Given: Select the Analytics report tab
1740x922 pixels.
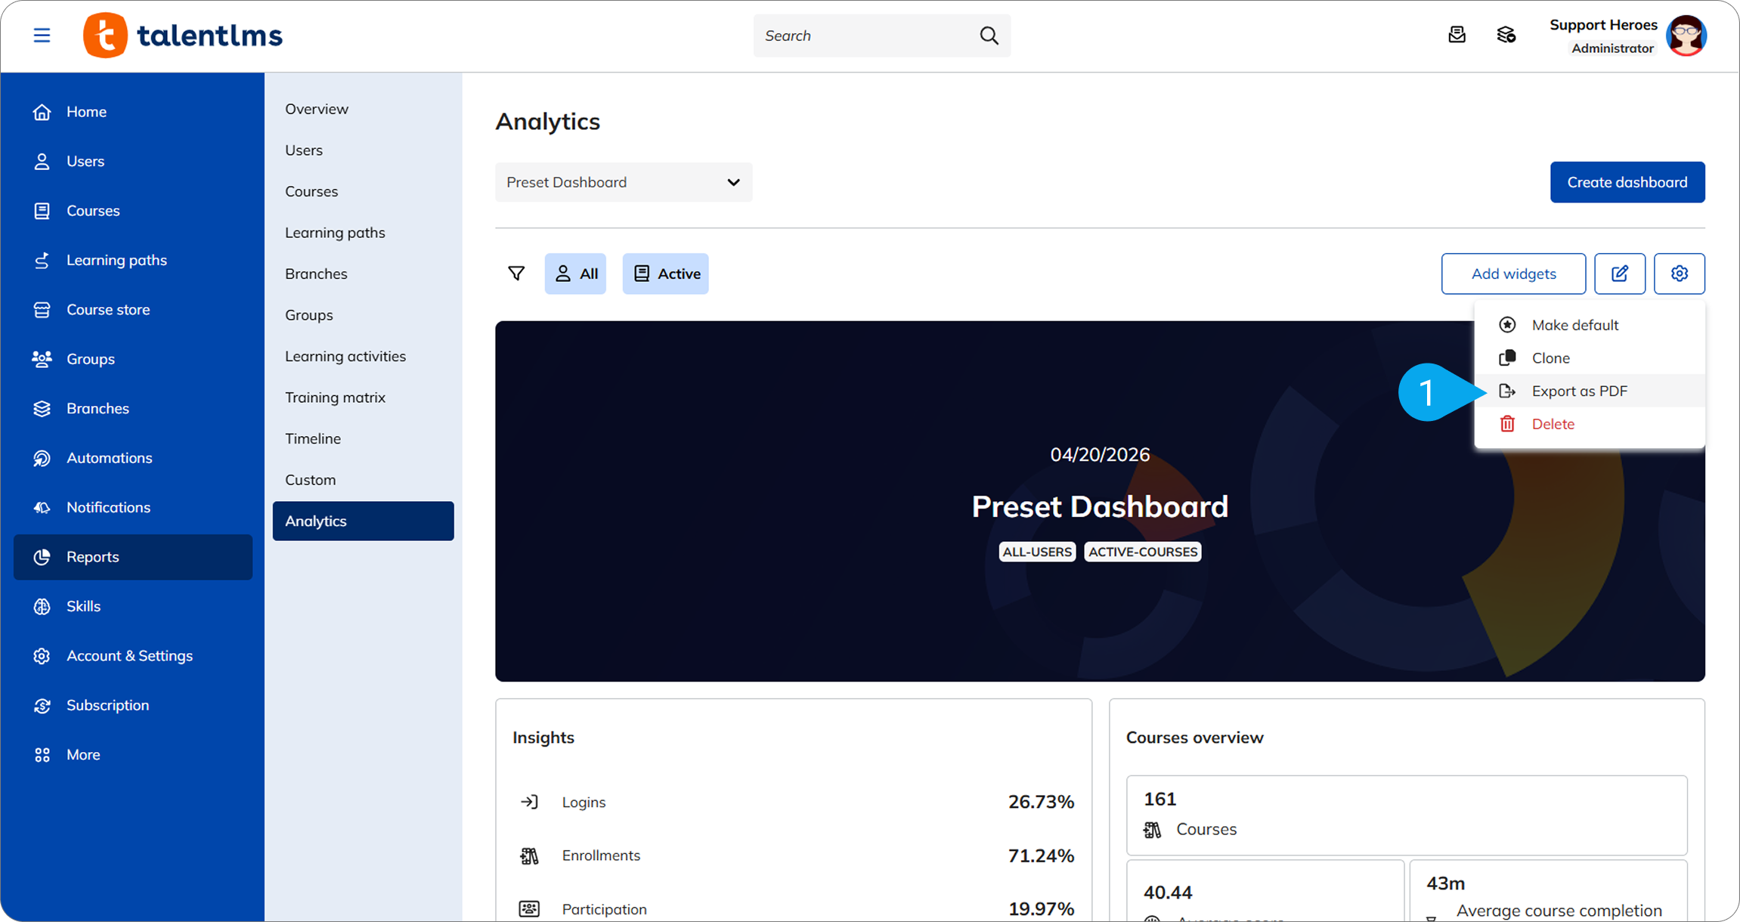Looking at the screenshot, I should point(364,521).
